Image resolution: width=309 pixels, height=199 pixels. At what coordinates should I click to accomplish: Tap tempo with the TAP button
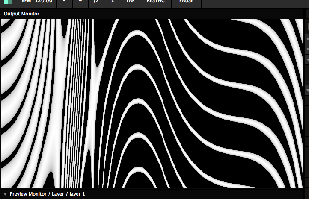[130, 2]
